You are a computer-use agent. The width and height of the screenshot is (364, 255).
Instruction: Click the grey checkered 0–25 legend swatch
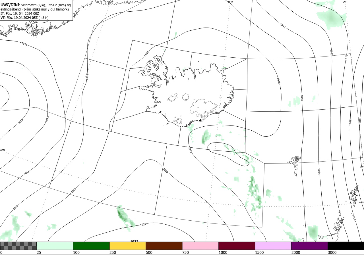click(x=18, y=246)
